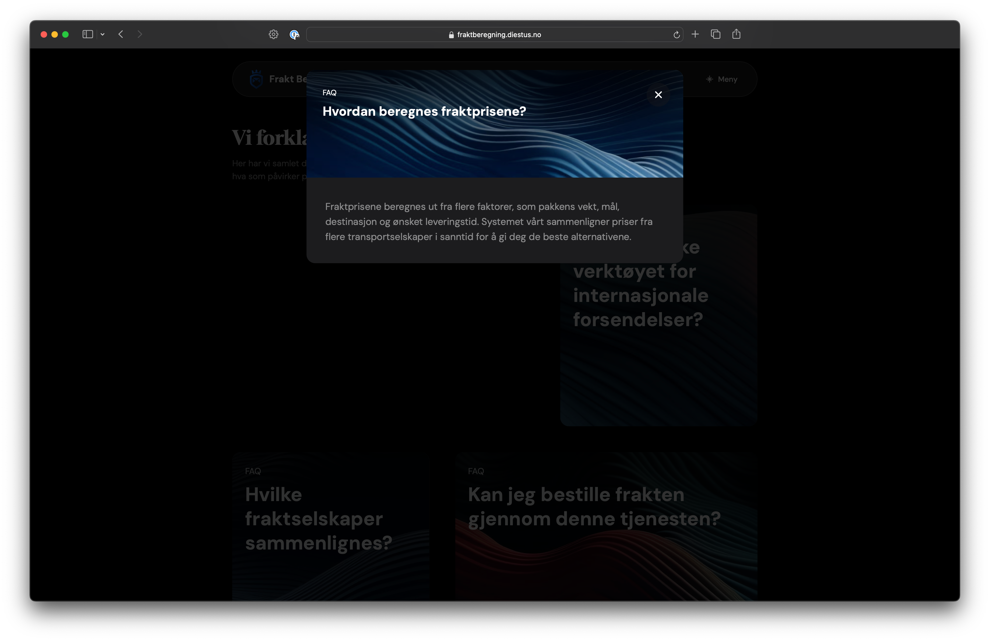990x641 pixels.
Task: Reload the current page
Action: pos(676,35)
